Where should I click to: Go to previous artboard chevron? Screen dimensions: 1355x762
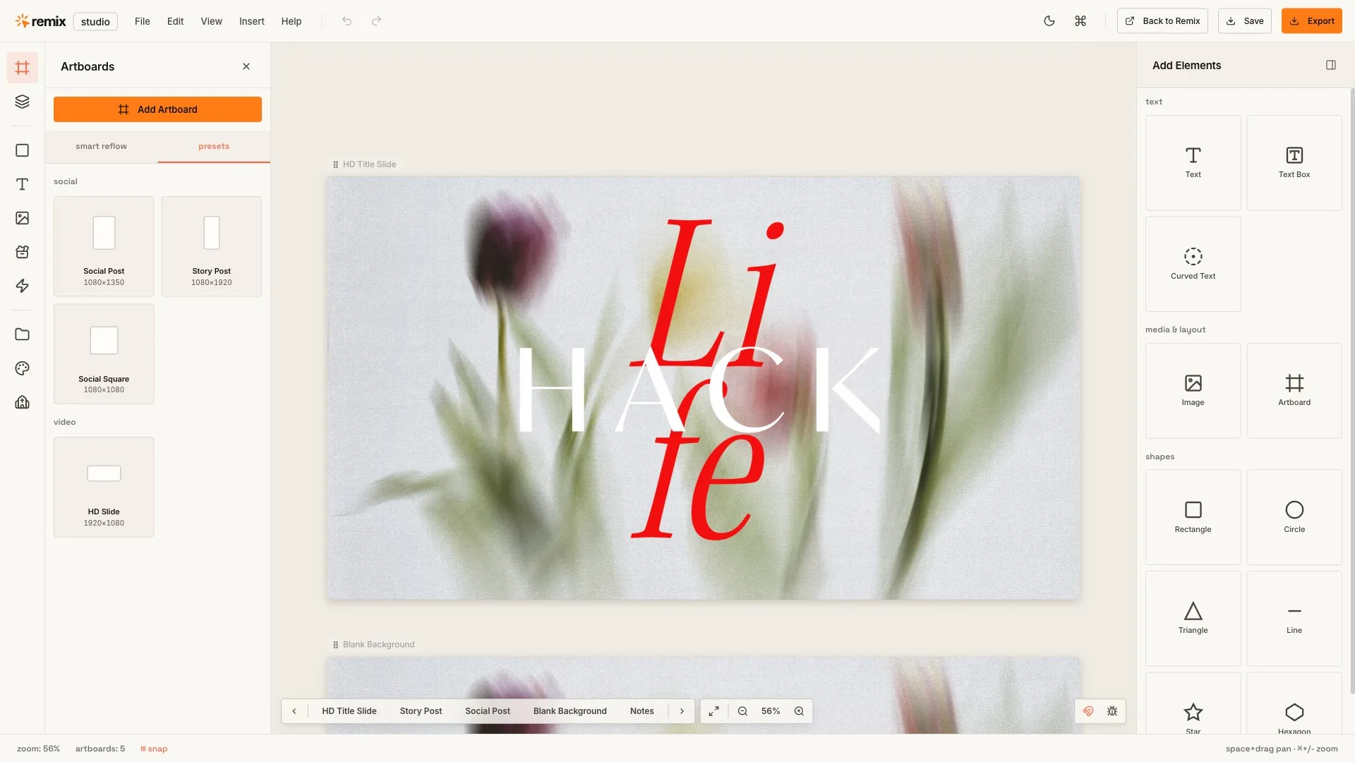(294, 711)
